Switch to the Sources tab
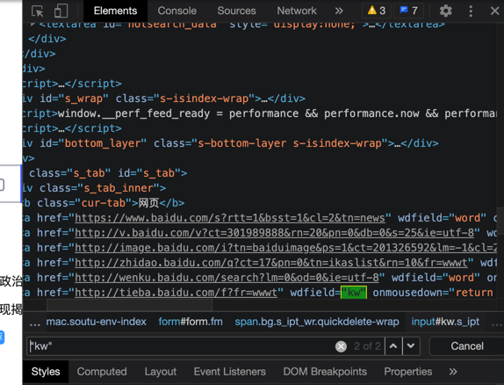This screenshot has width=504, height=385. coord(236,11)
